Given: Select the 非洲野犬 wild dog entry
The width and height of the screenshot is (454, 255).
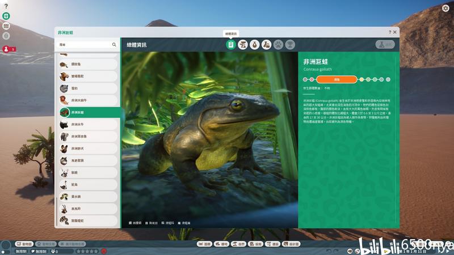Looking at the screenshot, I should click(89, 148).
